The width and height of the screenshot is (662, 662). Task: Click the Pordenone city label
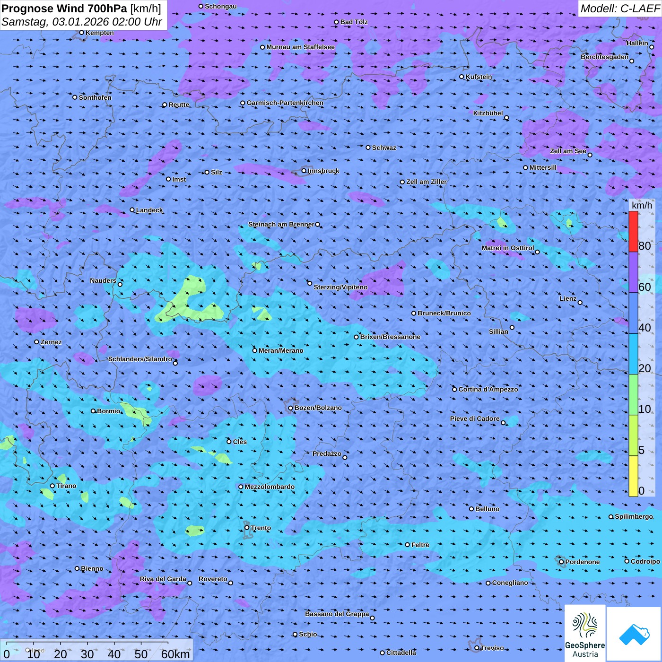point(583,562)
